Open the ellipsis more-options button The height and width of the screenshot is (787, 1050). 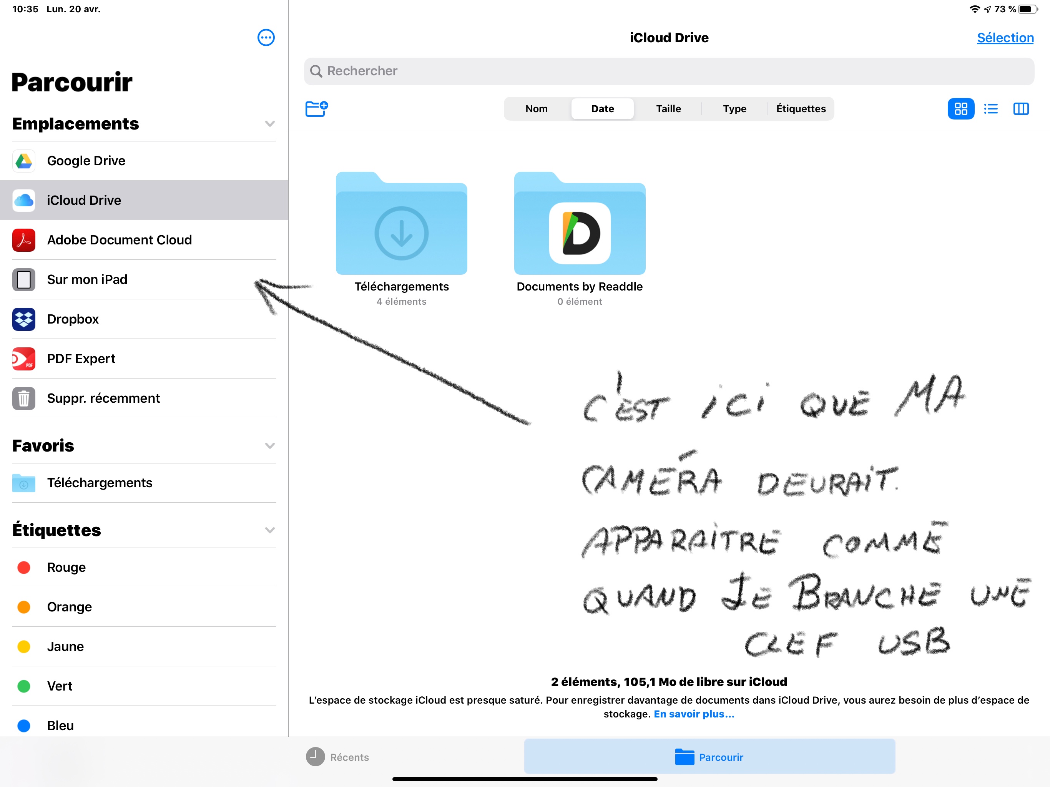266,38
